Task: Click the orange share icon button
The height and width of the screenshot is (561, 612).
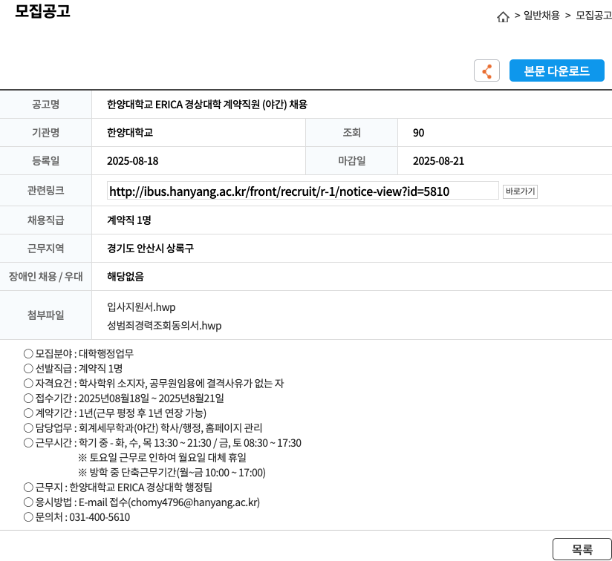Action: pos(486,70)
